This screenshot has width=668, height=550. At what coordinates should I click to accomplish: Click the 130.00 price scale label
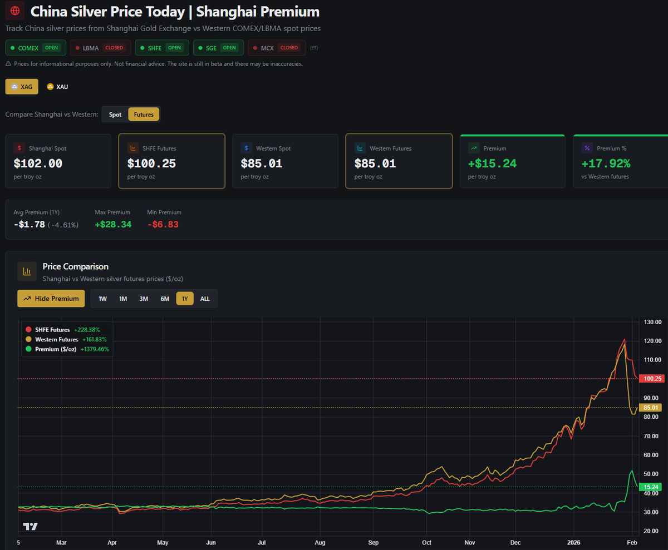coord(652,322)
